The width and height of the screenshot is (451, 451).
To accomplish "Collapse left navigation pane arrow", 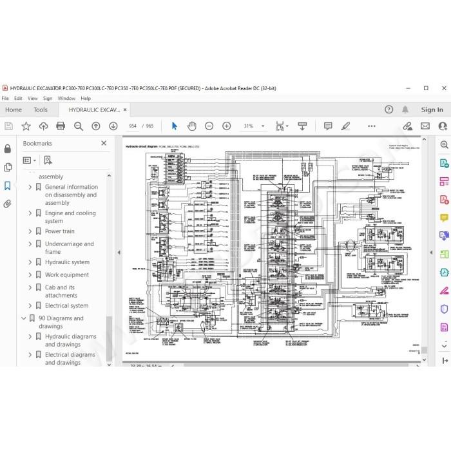I will click(119, 253).
